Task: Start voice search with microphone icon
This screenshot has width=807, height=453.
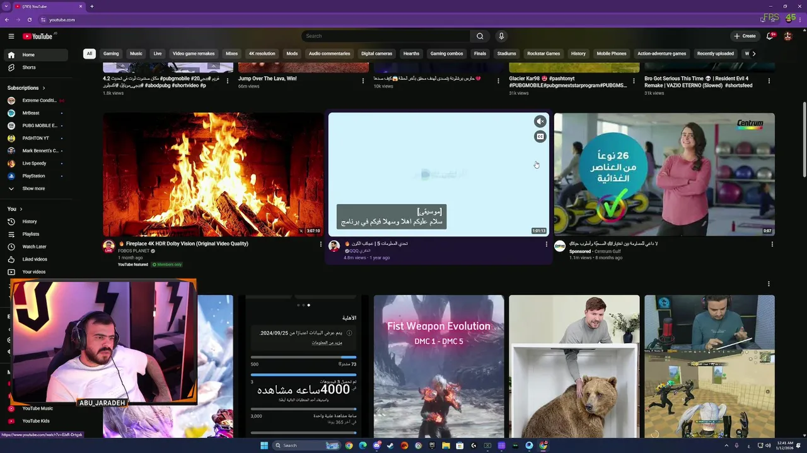Action: [x=501, y=36]
